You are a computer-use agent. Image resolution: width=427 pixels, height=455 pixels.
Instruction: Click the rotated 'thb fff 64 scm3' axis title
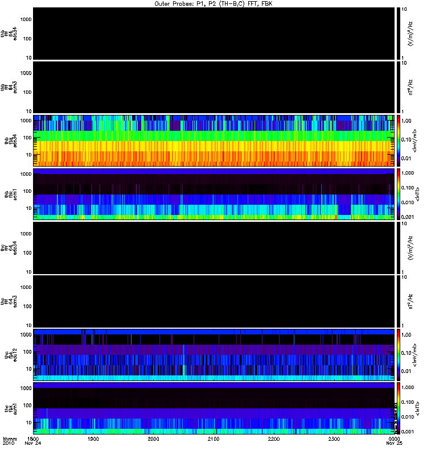click(9, 88)
